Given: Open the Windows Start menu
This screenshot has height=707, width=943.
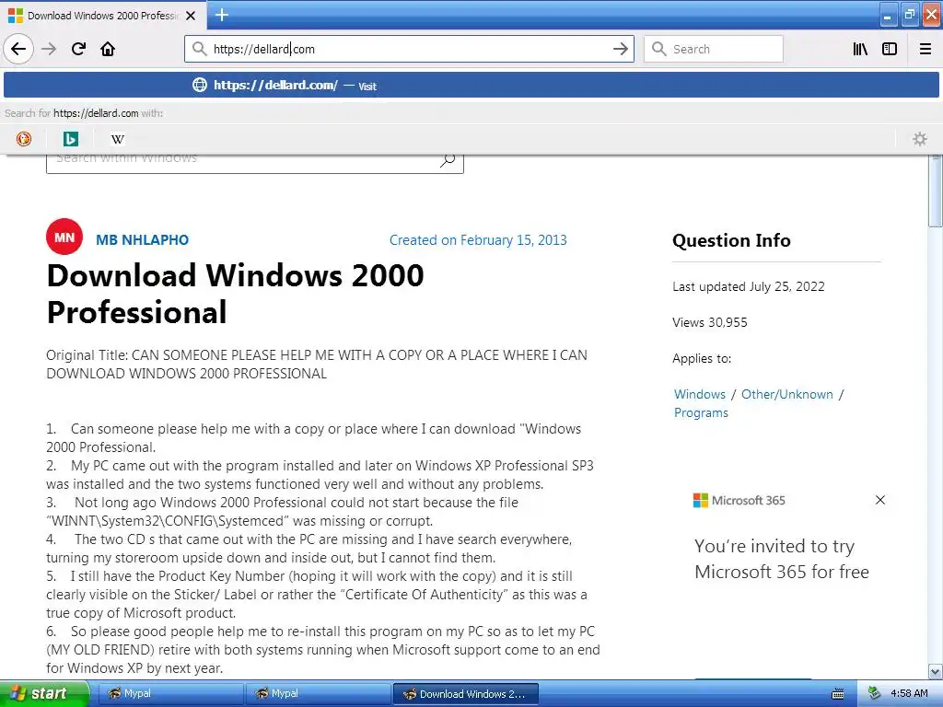Looking at the screenshot, I should 44,694.
